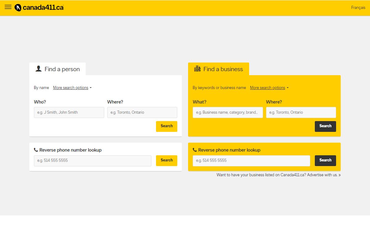This screenshot has width=370, height=228.
Task: Click yellow Search button for person phone lookup
Action: [166, 161]
